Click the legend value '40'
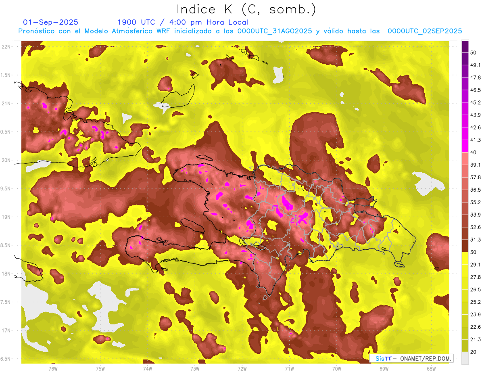This screenshot has width=484, height=374. 474,153
